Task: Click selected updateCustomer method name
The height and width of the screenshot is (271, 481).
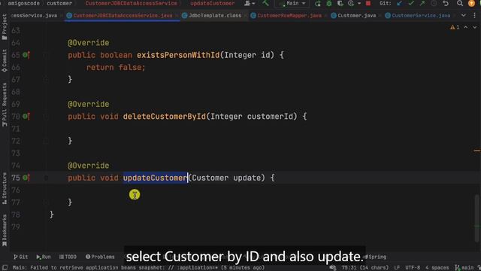Action: (x=156, y=178)
